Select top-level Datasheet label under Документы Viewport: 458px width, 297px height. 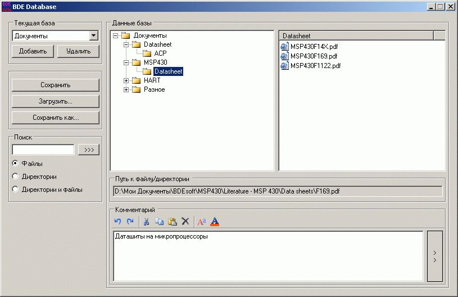158,45
